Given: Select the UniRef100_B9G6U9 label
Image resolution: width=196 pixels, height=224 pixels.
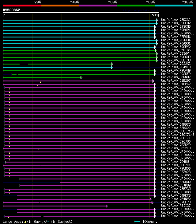Looking at the screenshot, I should click(176, 57).
